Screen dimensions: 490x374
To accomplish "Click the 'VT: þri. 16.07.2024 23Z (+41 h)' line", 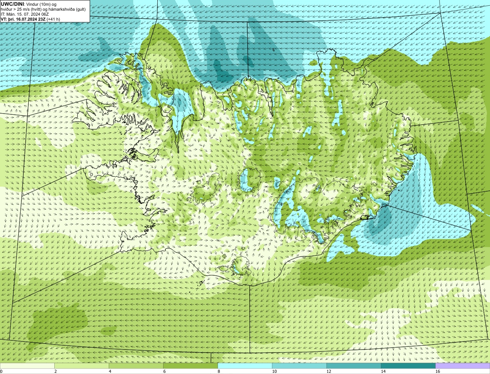I will [30, 19].
